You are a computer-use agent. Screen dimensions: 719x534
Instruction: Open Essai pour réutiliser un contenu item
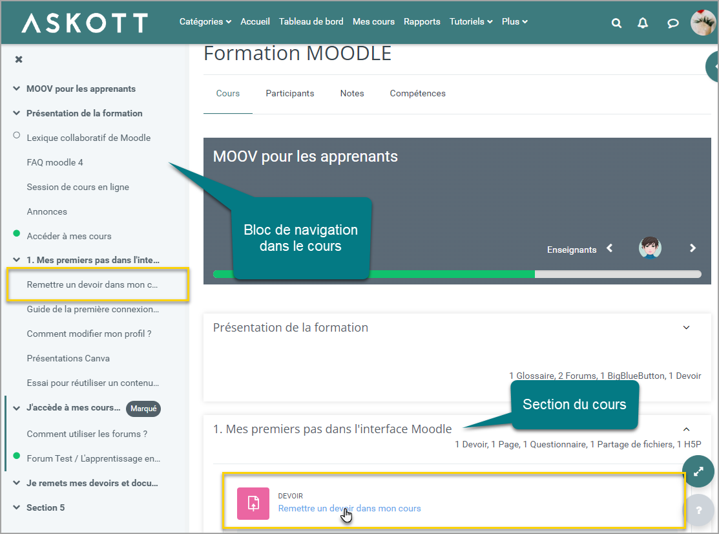[x=93, y=383]
